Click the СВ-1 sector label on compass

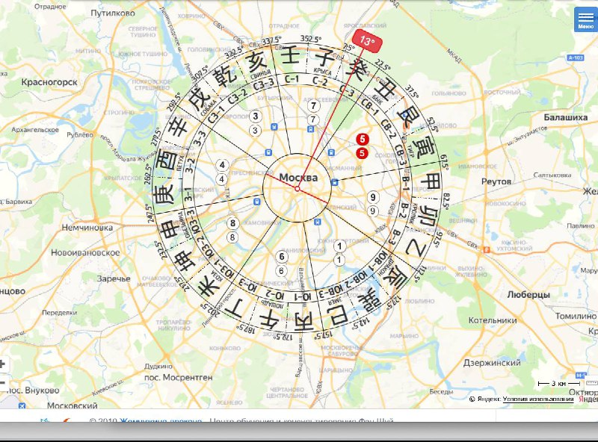pos(369,107)
